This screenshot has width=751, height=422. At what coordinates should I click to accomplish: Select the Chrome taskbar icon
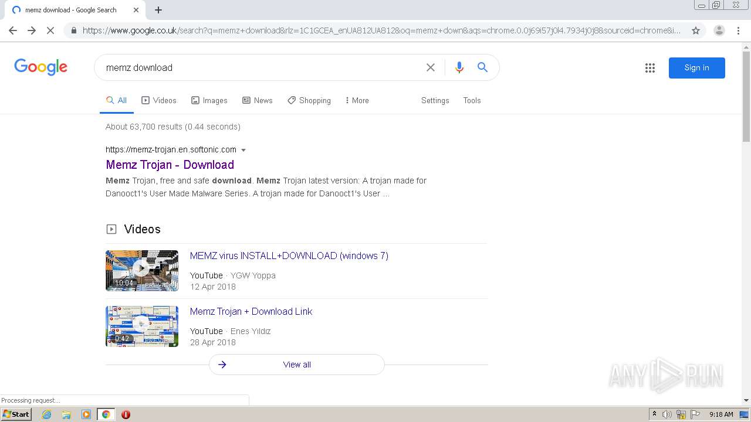click(x=106, y=414)
